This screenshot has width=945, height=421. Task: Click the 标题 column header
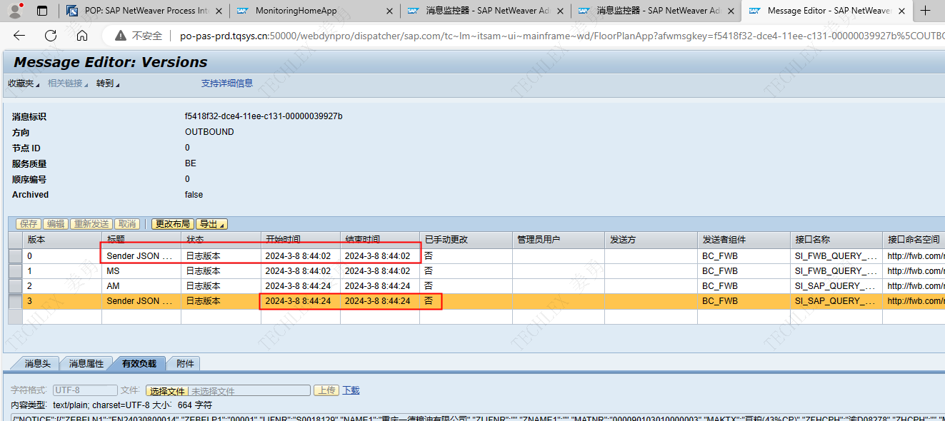click(x=141, y=240)
